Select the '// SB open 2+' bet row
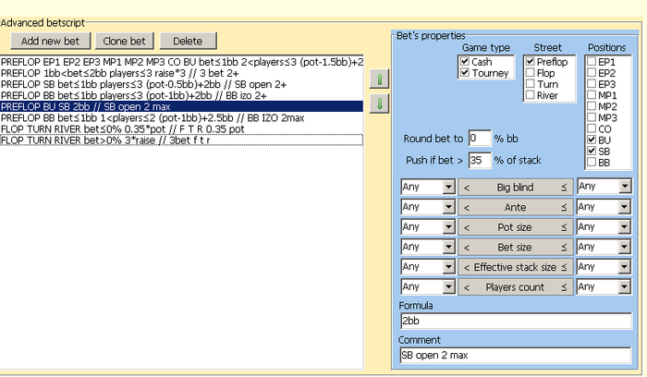The image size is (647, 377). [181, 84]
